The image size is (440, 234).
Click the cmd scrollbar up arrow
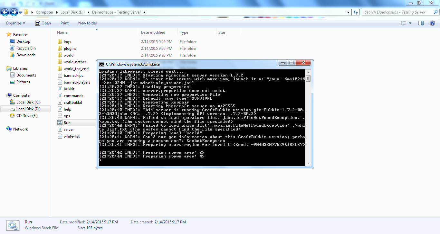(x=308, y=72)
